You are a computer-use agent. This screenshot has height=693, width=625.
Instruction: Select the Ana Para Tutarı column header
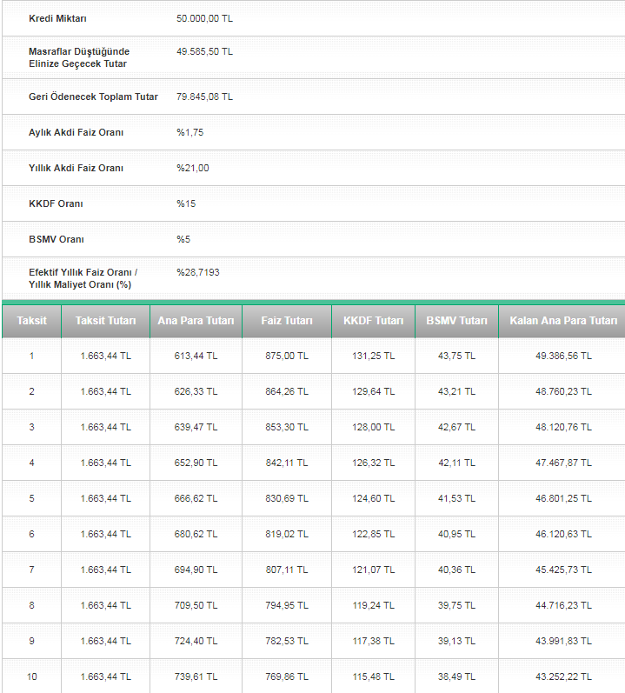[196, 321]
